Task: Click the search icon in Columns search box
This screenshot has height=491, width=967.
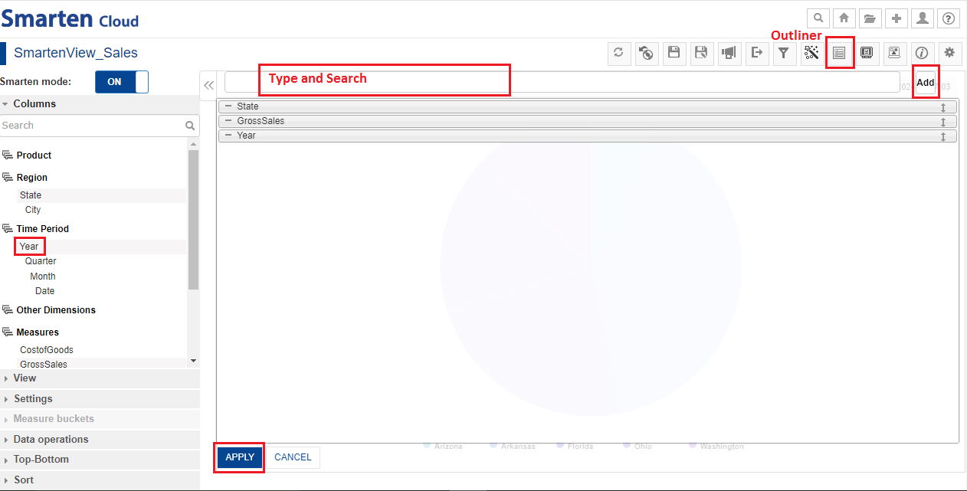Action: [190, 126]
